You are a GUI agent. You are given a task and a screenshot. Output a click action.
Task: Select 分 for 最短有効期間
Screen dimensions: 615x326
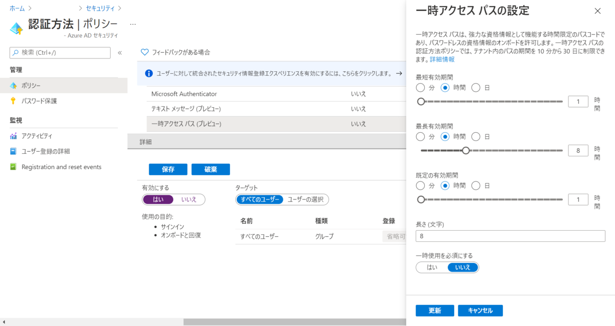coord(421,88)
